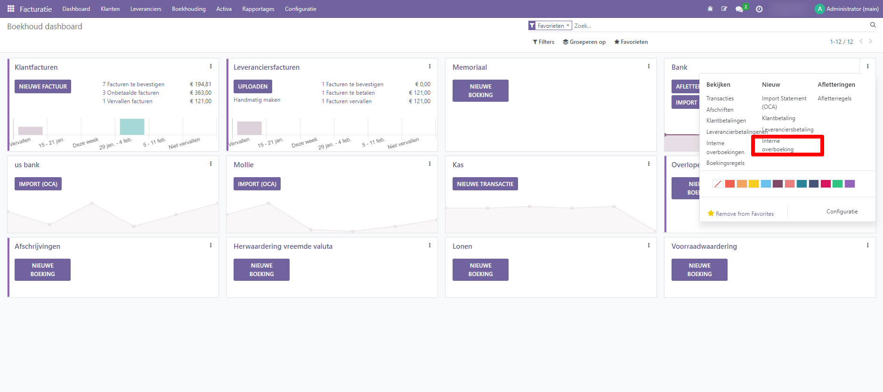Open the apps grid menu icon
Viewport: 883px width, 392px height.
tap(11, 9)
